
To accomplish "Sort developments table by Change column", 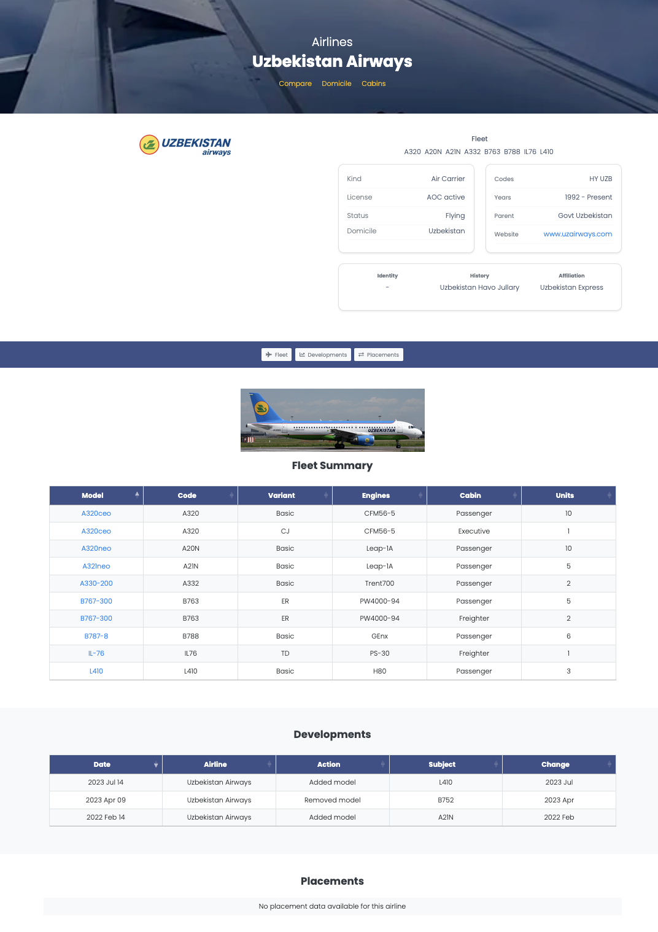I will pyautogui.click(x=559, y=764).
